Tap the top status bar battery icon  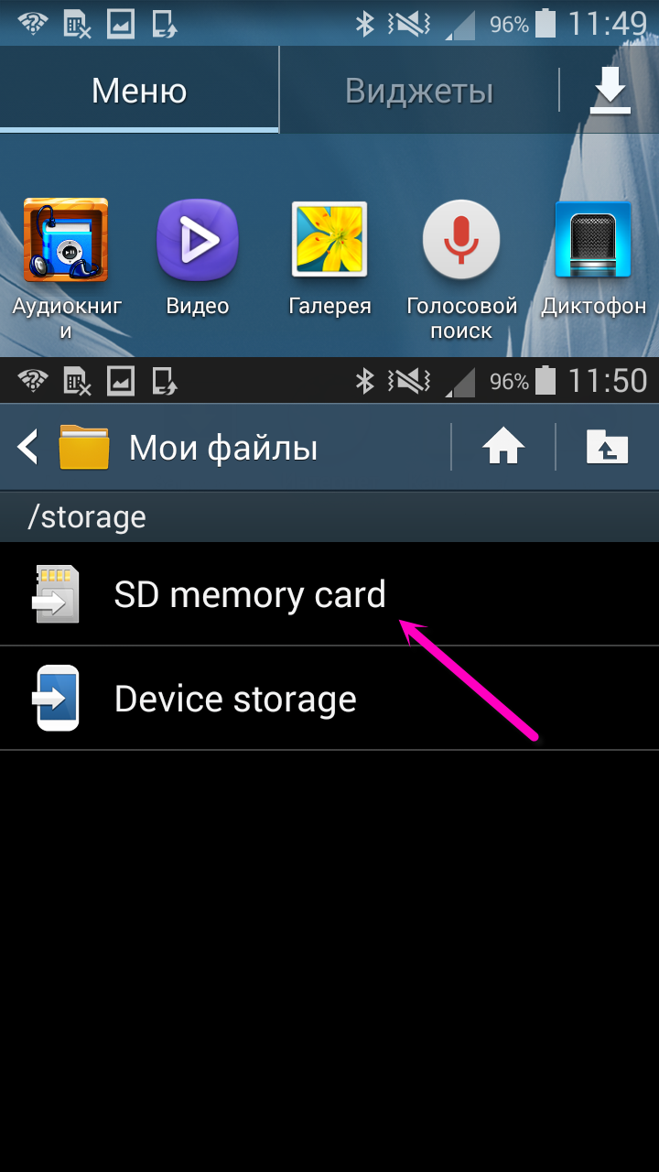pyautogui.click(x=546, y=23)
